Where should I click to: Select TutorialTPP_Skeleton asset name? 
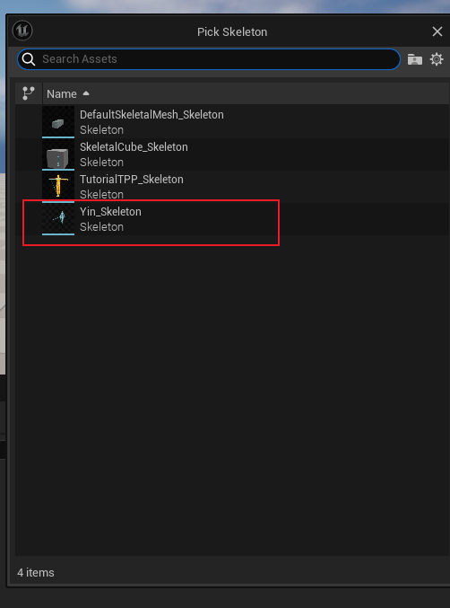coord(132,179)
